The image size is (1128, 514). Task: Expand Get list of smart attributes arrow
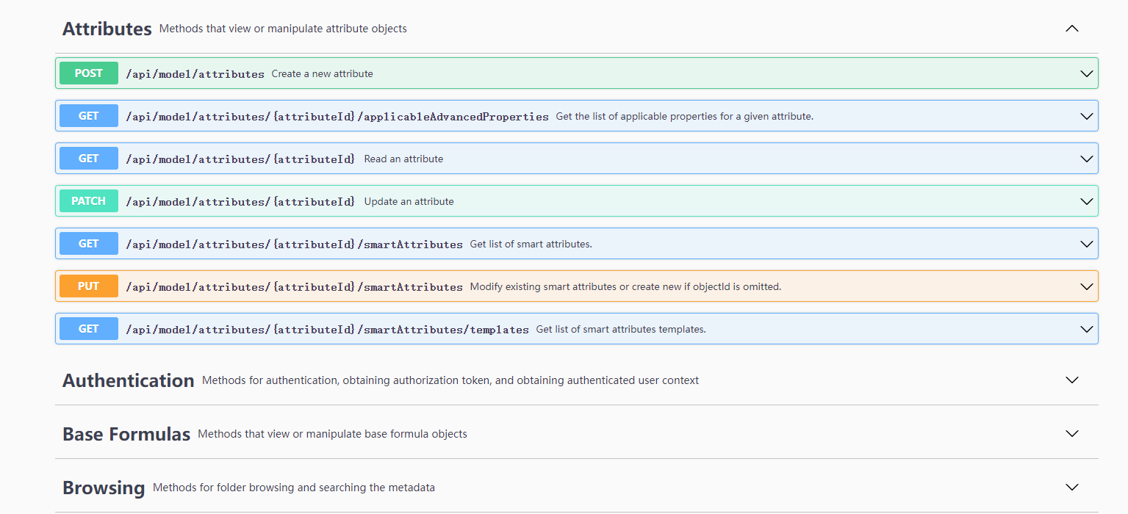point(1086,244)
